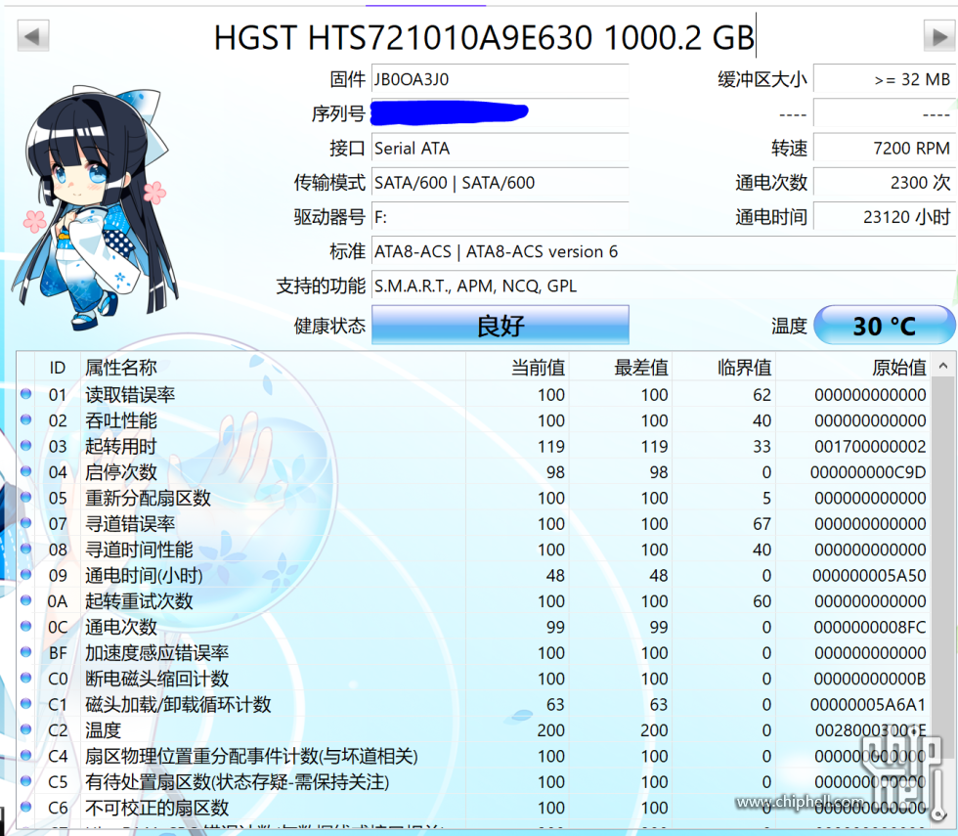Select the 加速度感应错误率 attribute name
Screen dimensions: 958x836
pyautogui.click(x=157, y=653)
